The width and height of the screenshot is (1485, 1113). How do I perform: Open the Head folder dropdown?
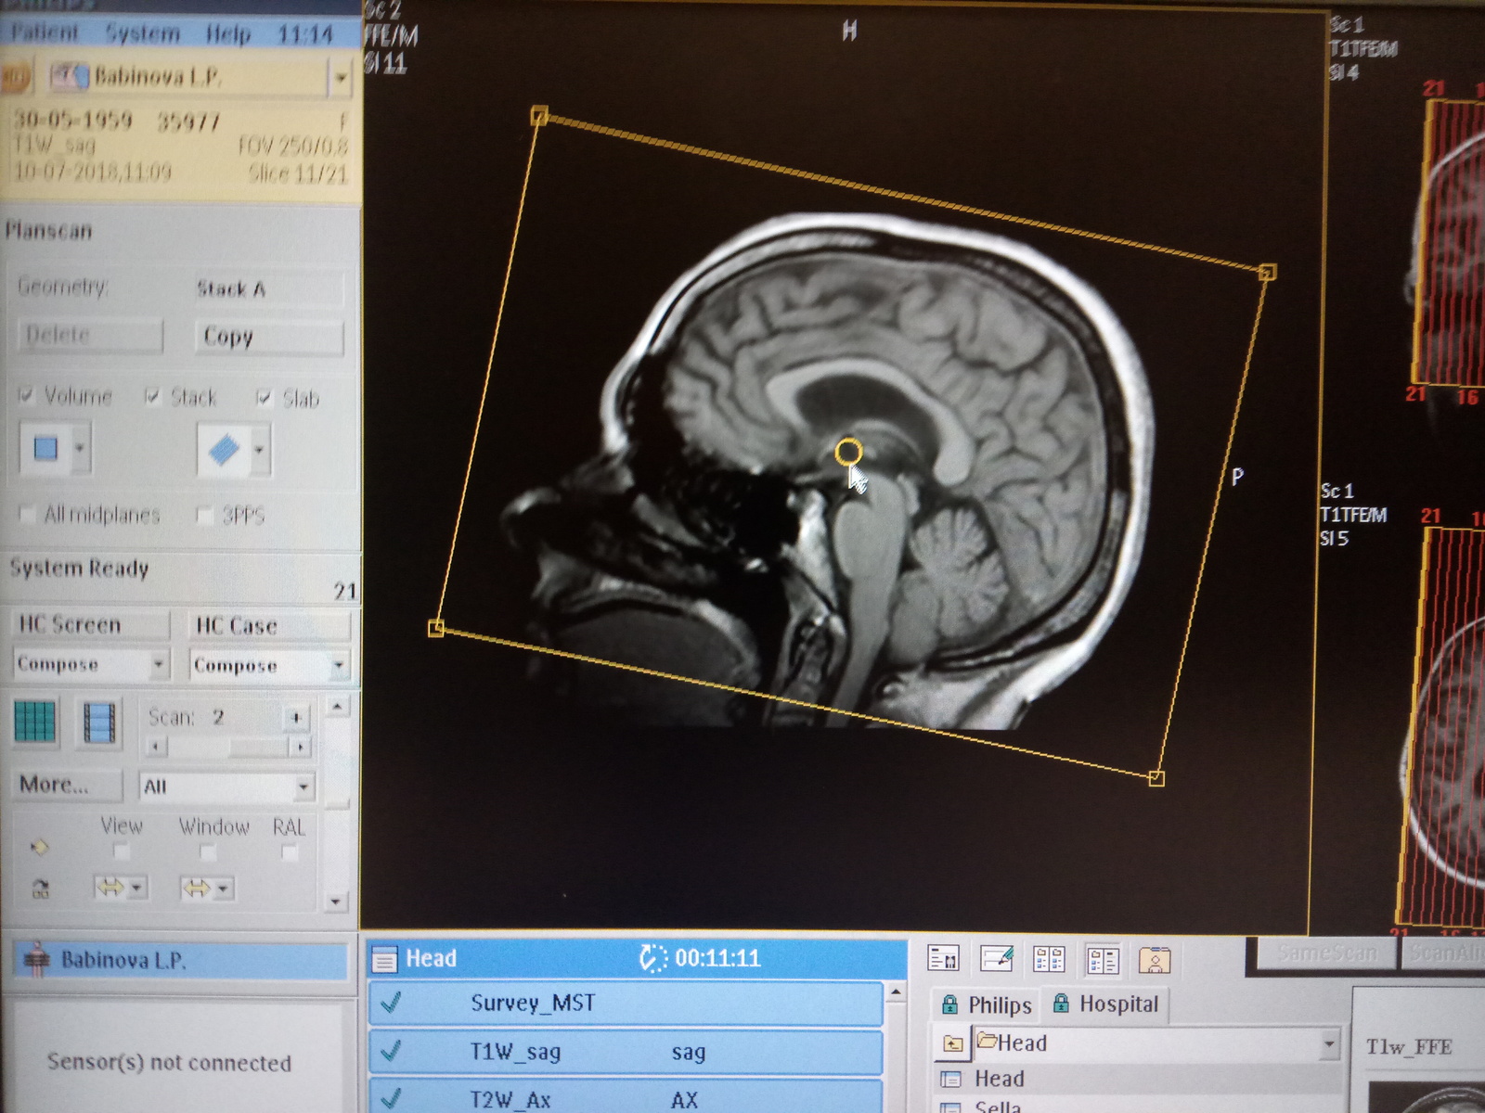pos(1329,1044)
